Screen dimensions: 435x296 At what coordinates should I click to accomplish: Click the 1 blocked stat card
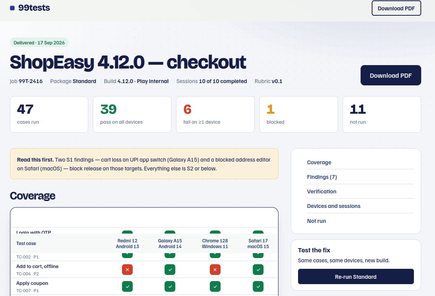coord(298,114)
